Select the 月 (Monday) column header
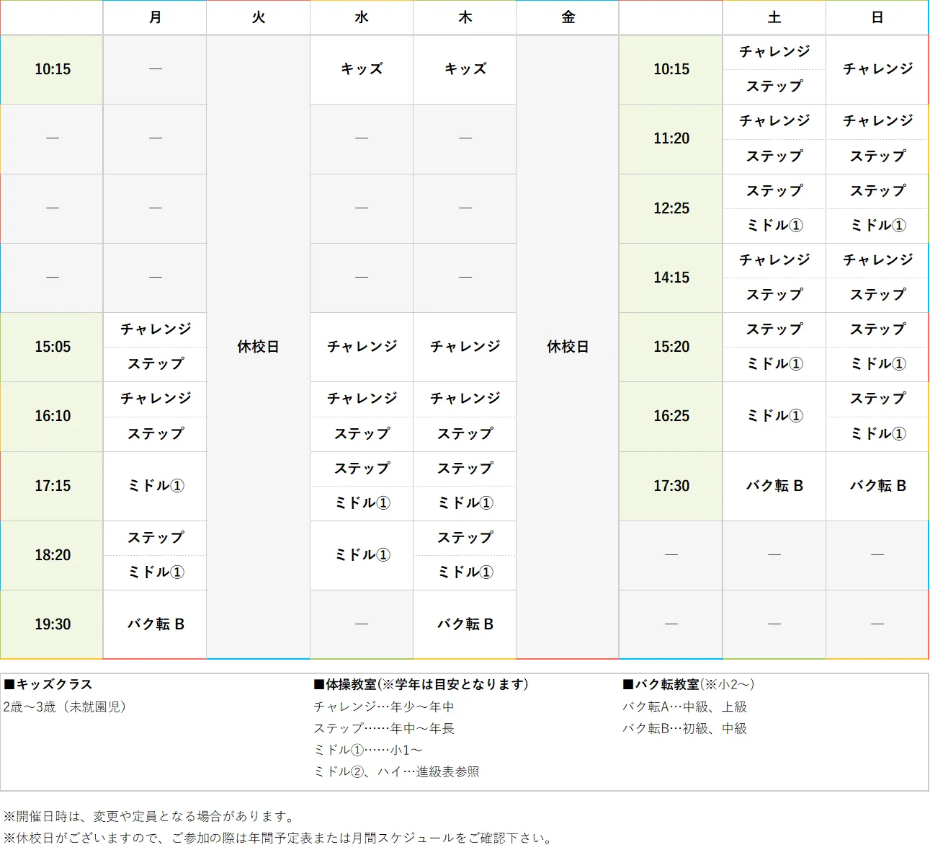930x850 pixels. pyautogui.click(x=155, y=17)
